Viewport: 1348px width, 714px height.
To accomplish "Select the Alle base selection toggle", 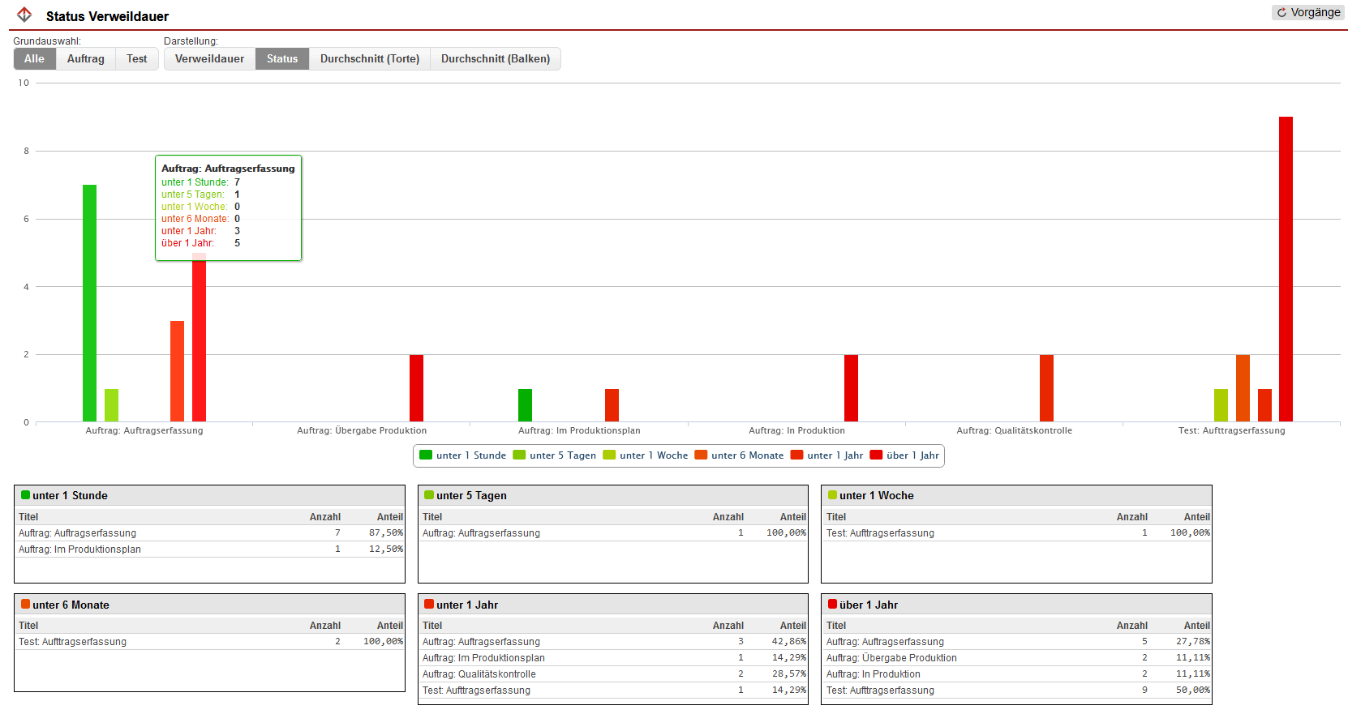I will 34,58.
